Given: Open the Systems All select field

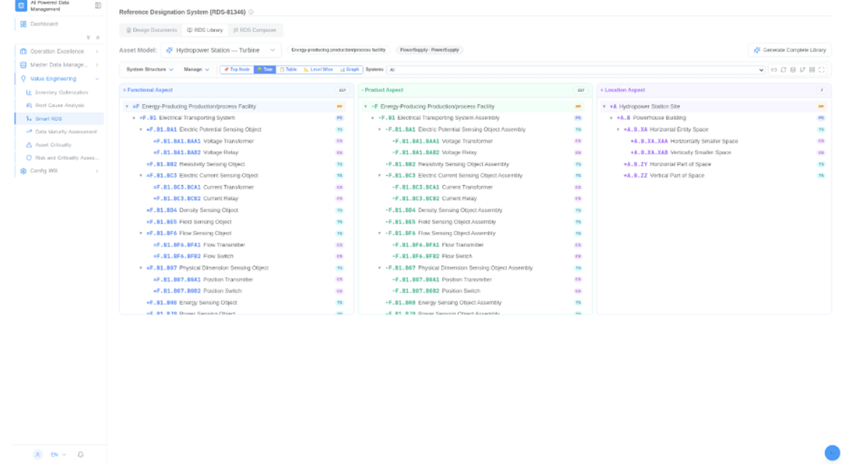Looking at the screenshot, I should click(576, 69).
